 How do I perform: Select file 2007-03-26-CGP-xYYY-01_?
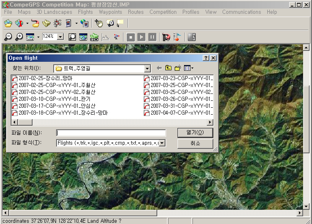point(178,99)
